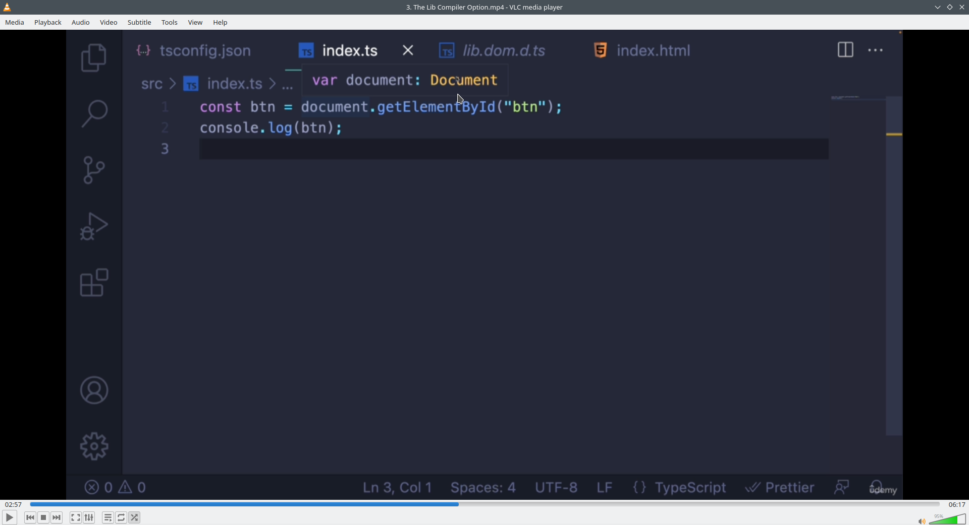969x525 pixels.
Task: Open the Playback menu
Action: pyautogui.click(x=48, y=23)
